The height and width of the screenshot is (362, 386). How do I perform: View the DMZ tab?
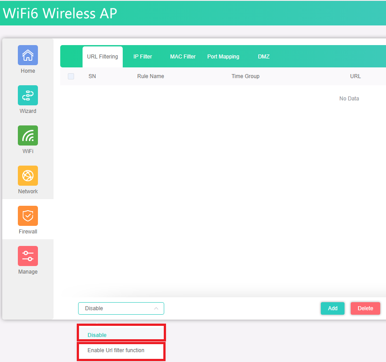coord(264,57)
